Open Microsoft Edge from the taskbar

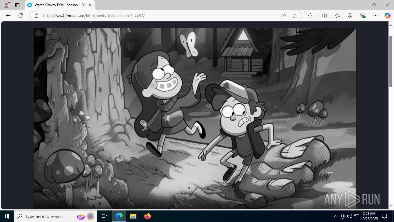pyautogui.click(x=119, y=216)
